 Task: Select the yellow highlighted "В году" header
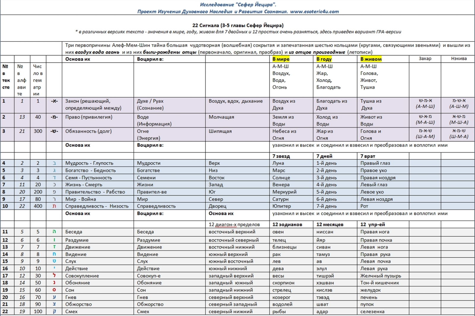click(324, 59)
